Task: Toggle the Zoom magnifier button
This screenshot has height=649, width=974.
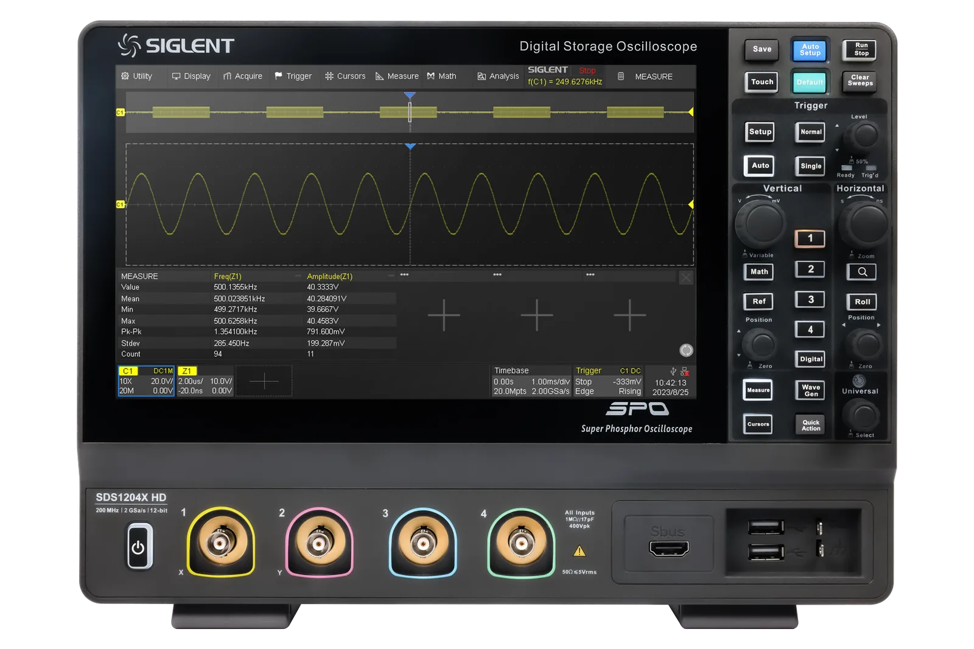Action: (862, 272)
